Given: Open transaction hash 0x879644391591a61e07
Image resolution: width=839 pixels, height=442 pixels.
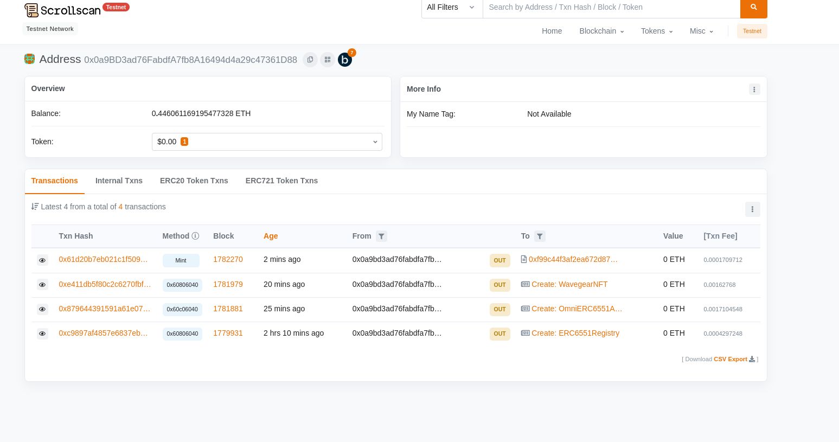Looking at the screenshot, I should tap(104, 309).
